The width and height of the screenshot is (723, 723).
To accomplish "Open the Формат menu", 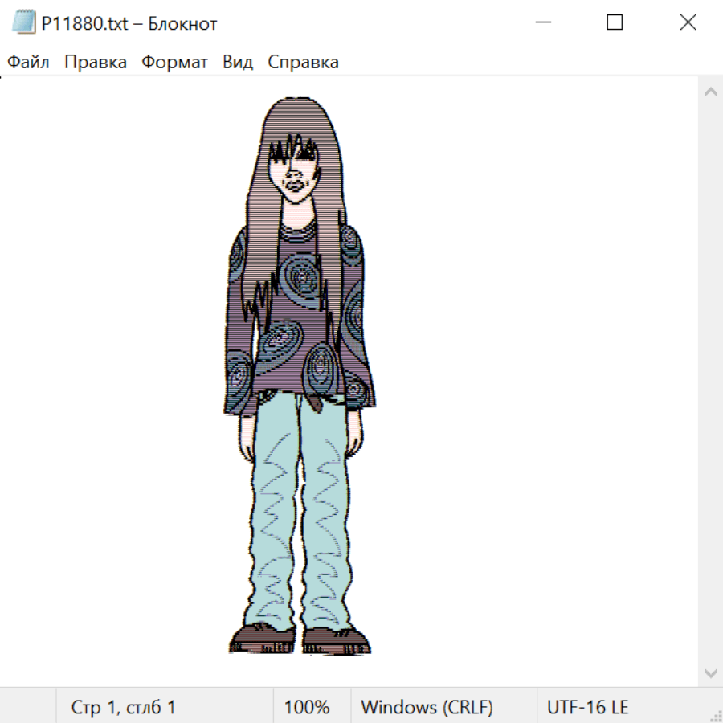I will coord(174,63).
